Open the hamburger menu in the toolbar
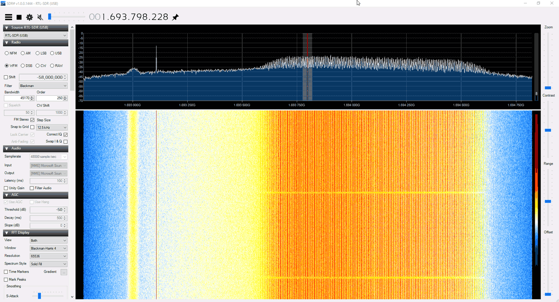This screenshot has height=302, width=559. (8, 17)
